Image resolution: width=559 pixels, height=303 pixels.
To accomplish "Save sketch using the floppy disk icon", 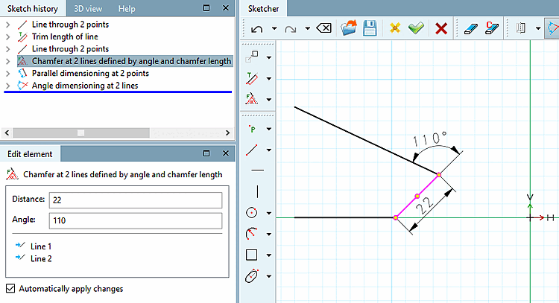I will tap(370, 28).
